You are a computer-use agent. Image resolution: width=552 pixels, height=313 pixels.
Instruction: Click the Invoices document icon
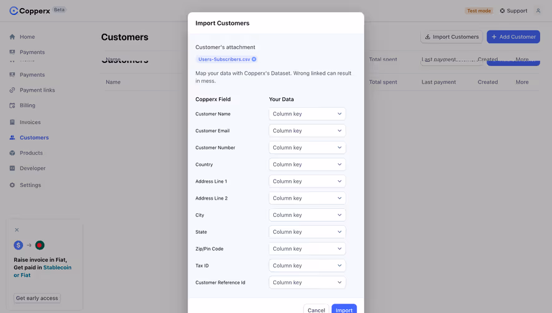12,122
